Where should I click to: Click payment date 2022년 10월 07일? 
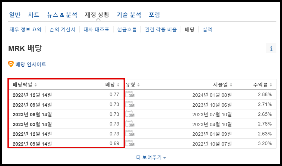212,144
